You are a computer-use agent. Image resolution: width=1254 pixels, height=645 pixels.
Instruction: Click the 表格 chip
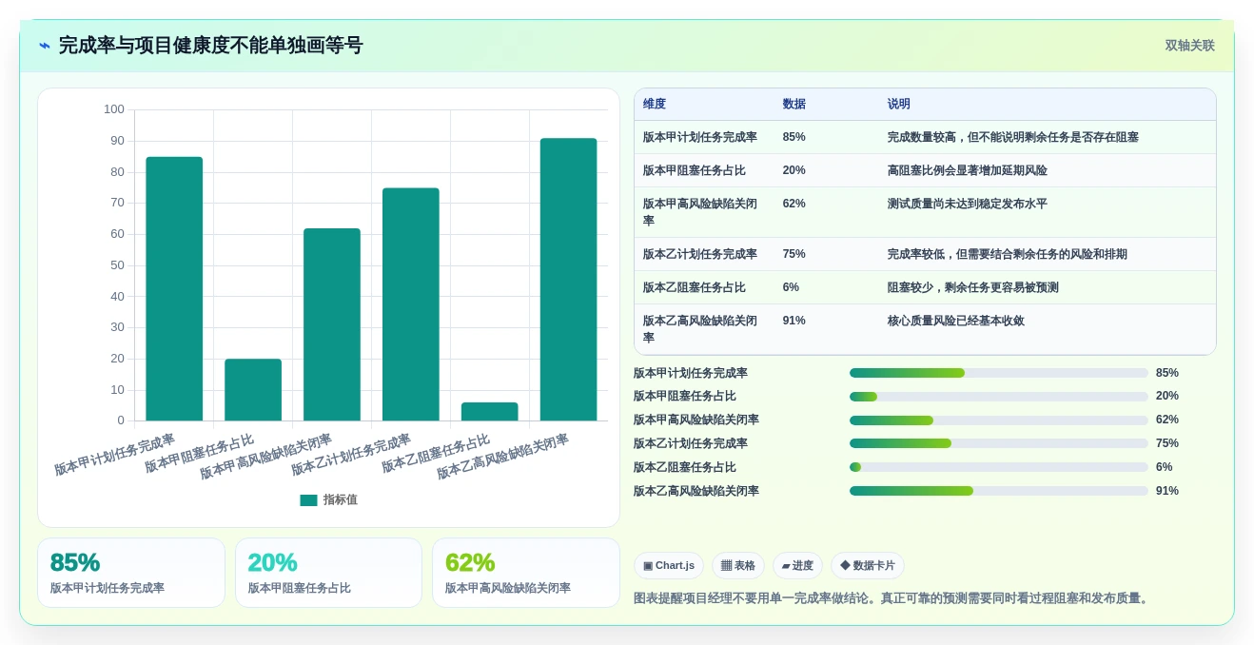pyautogui.click(x=738, y=566)
